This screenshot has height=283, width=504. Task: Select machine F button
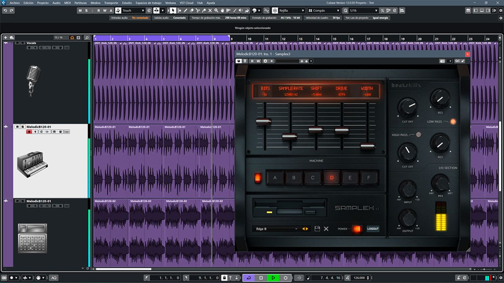click(x=368, y=178)
